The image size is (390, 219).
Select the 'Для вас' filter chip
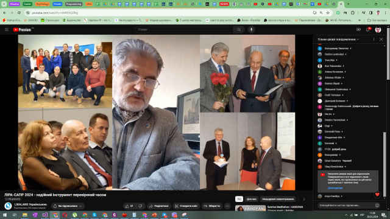pyautogui.click(x=252, y=199)
